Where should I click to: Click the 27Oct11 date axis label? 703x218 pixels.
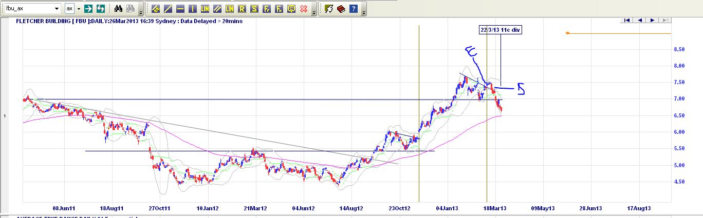click(x=159, y=208)
